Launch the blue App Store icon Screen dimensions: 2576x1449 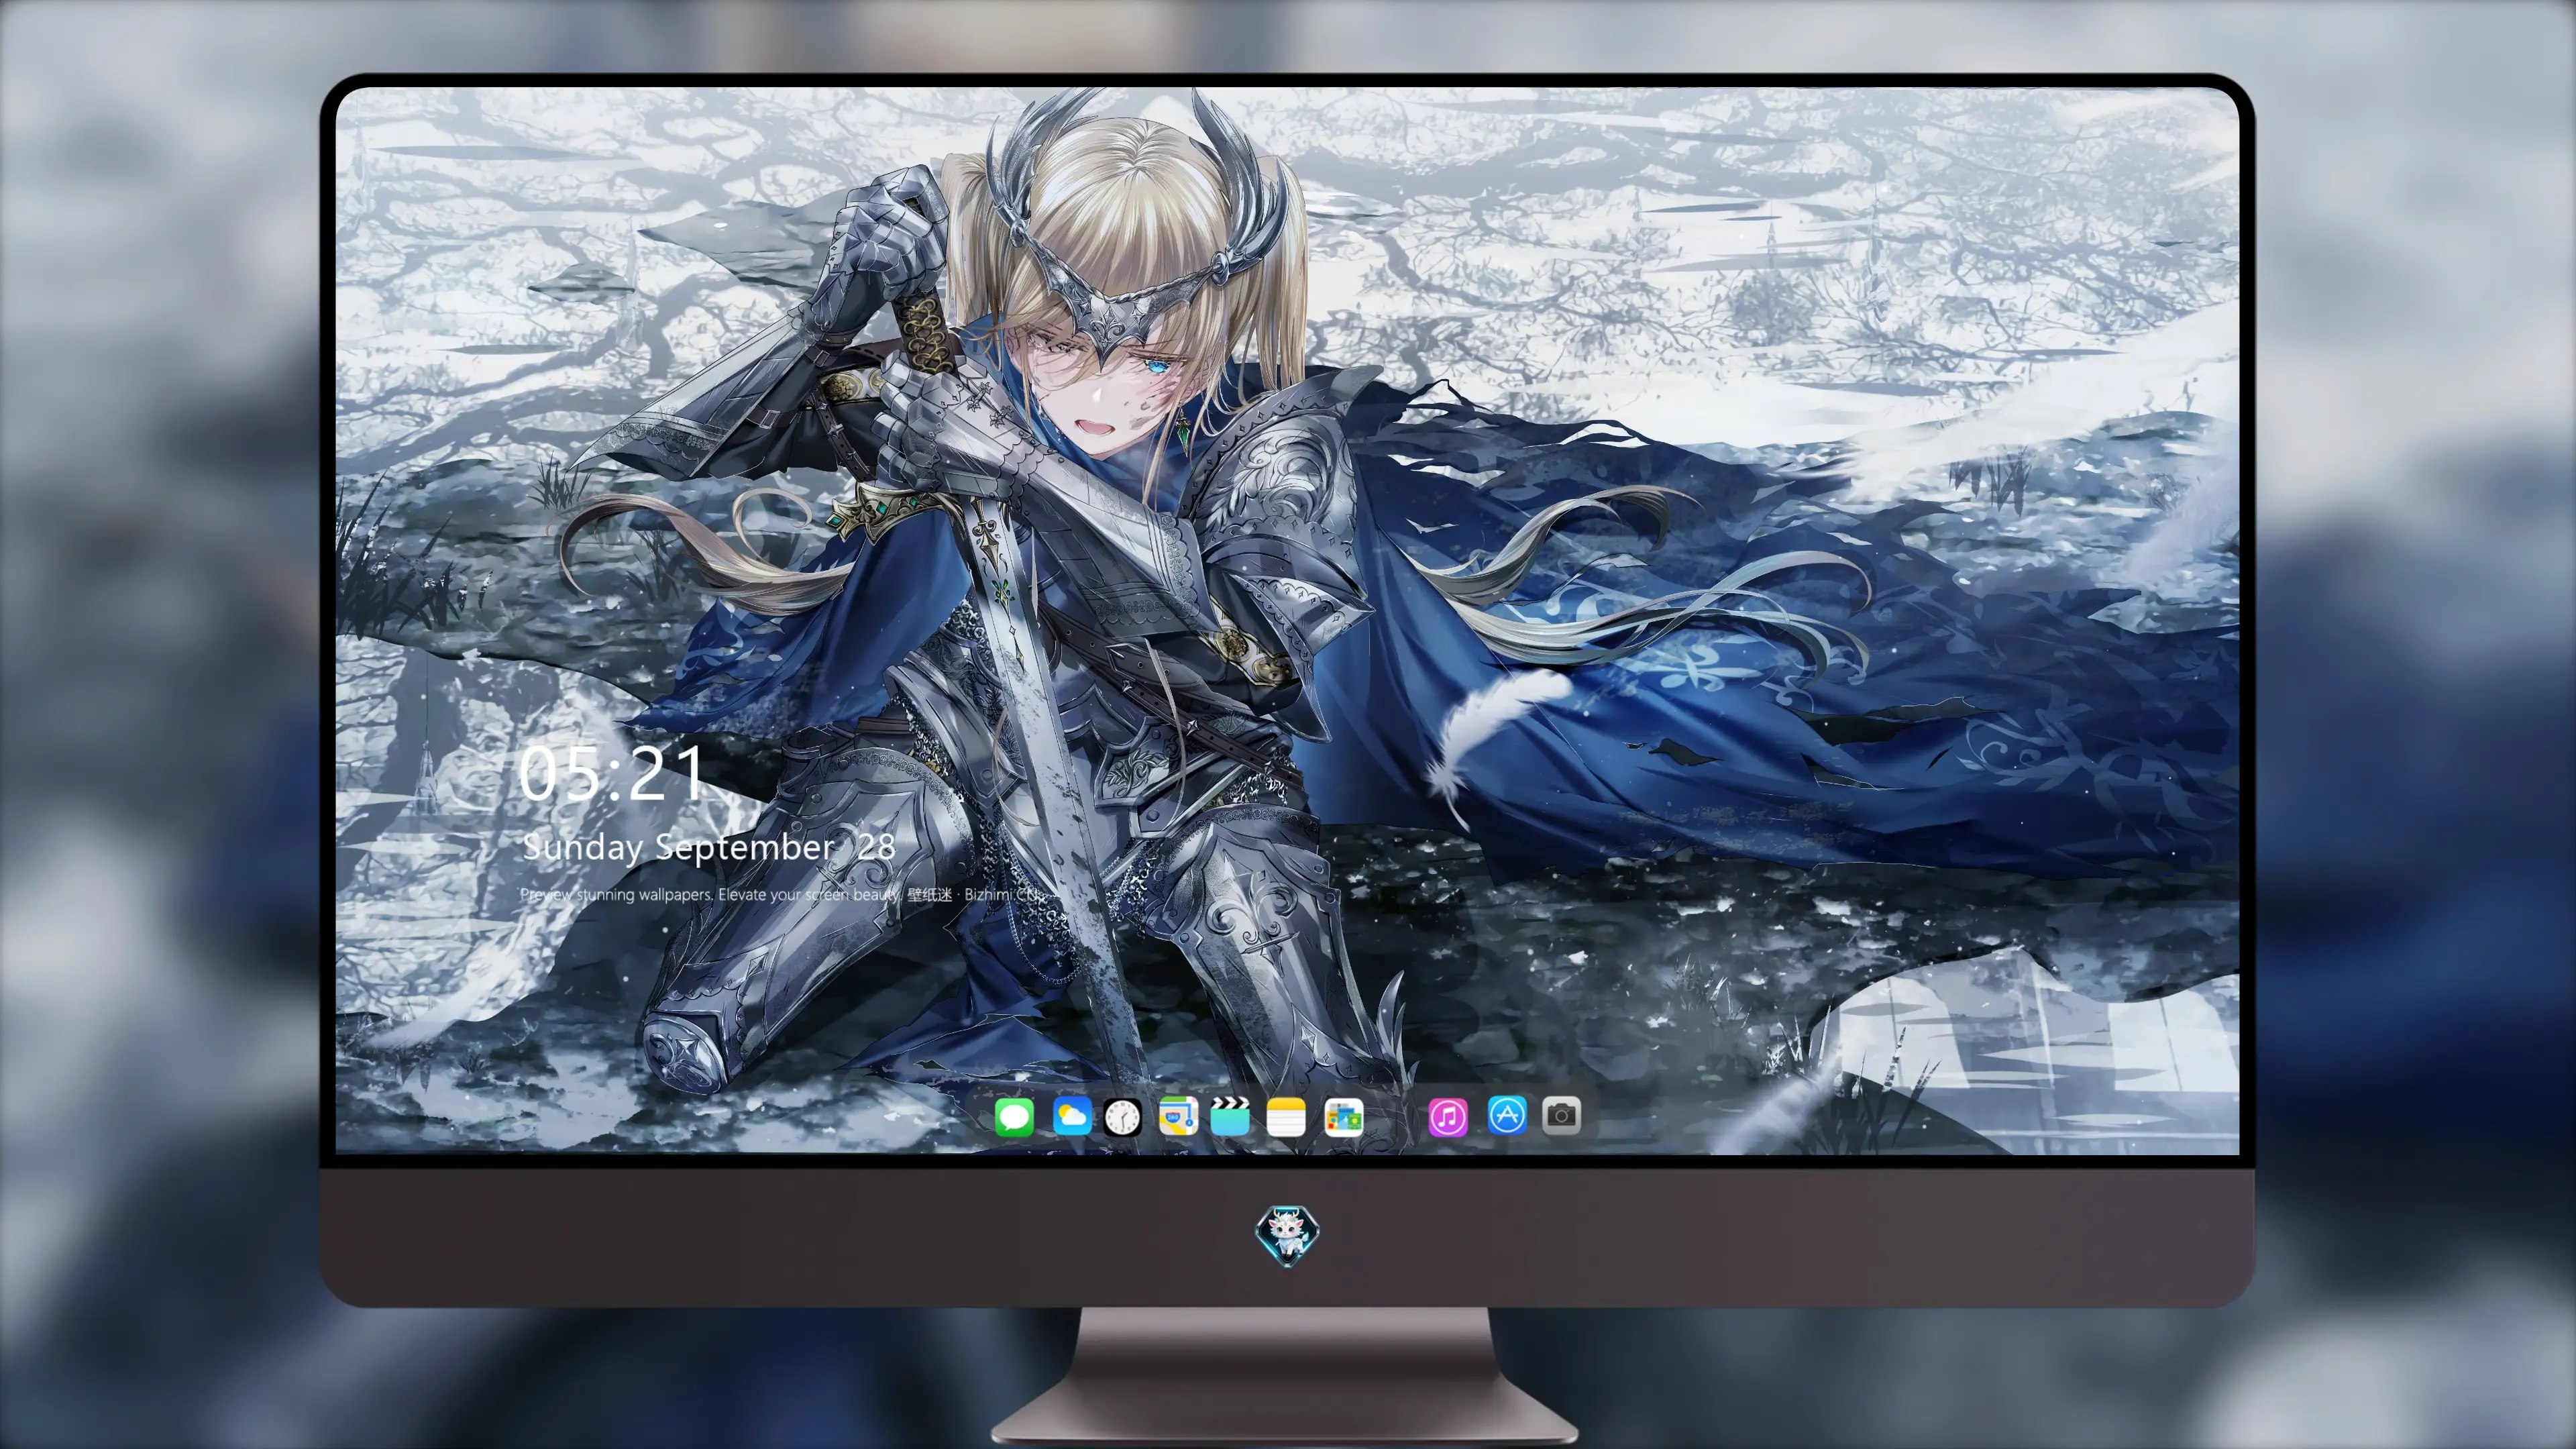click(x=1507, y=1115)
